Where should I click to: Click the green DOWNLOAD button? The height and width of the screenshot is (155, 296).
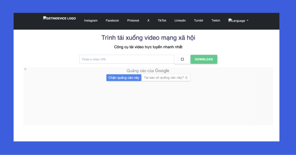(204, 59)
